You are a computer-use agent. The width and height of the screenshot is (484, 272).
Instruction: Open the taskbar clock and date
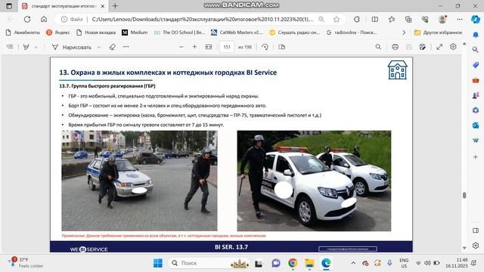click(456, 263)
